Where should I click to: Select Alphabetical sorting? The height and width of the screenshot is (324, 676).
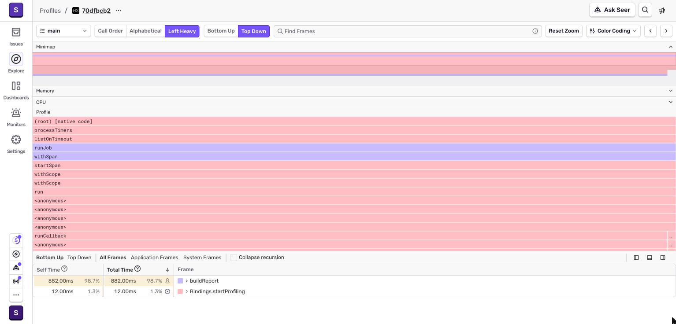[145, 31]
